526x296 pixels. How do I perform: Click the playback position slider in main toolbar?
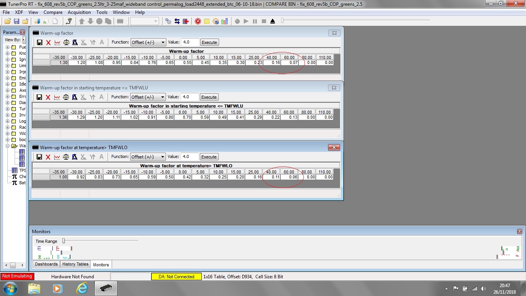click(x=282, y=20)
